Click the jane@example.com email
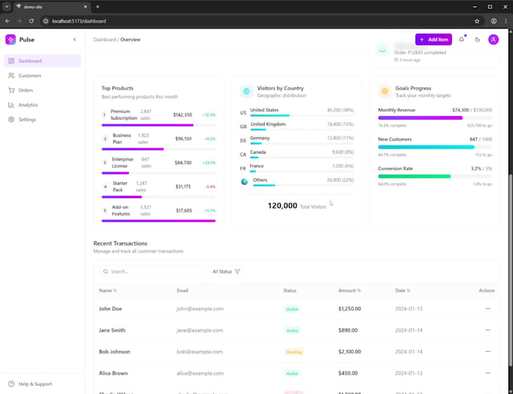 click(200, 330)
